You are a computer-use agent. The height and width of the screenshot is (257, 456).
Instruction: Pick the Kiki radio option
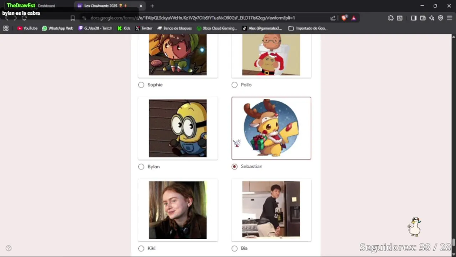tap(141, 248)
